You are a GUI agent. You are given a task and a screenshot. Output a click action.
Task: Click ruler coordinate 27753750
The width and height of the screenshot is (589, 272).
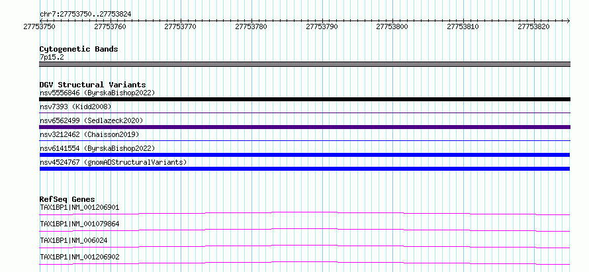tap(39, 26)
